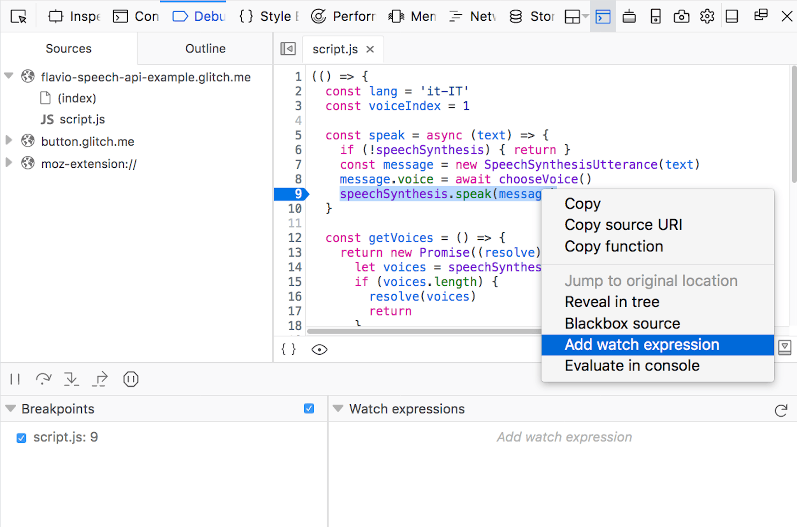Click the Responsive Design Mode icon
Image resolution: width=797 pixels, height=527 pixels.
click(655, 16)
